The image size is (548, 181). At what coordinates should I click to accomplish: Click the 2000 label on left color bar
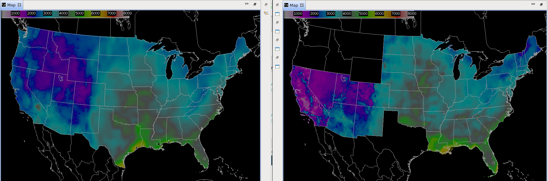(x=31, y=13)
